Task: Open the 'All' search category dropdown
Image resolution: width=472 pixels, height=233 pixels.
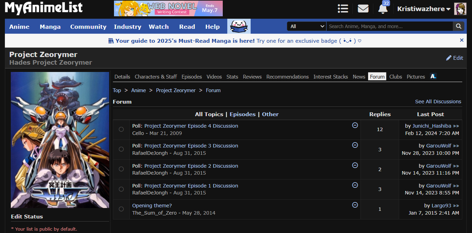Action: coord(307,26)
